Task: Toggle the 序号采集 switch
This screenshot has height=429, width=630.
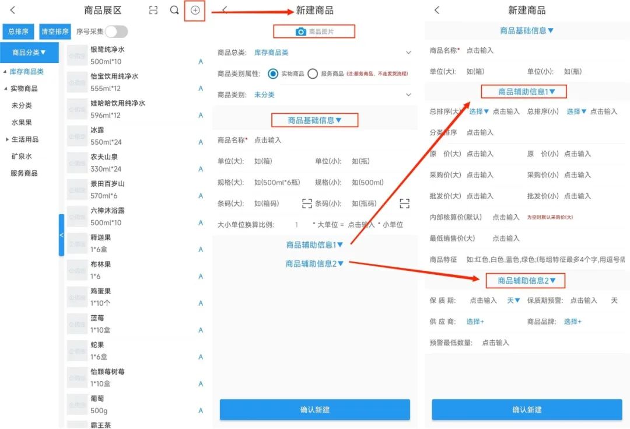Action: coord(116,32)
